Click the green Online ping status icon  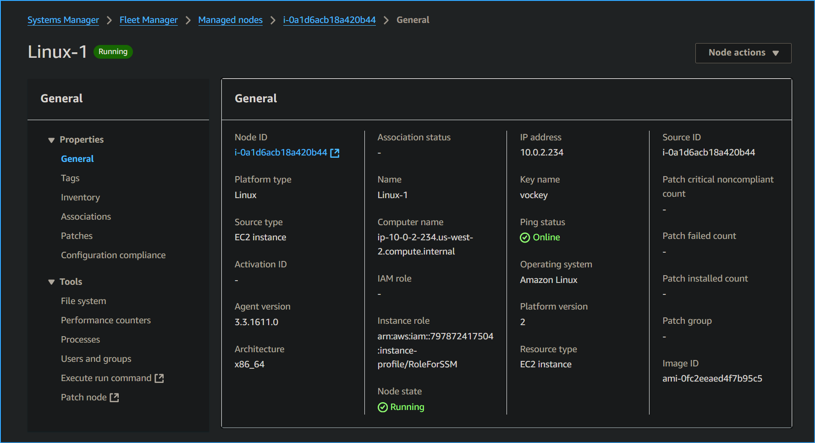coord(524,238)
